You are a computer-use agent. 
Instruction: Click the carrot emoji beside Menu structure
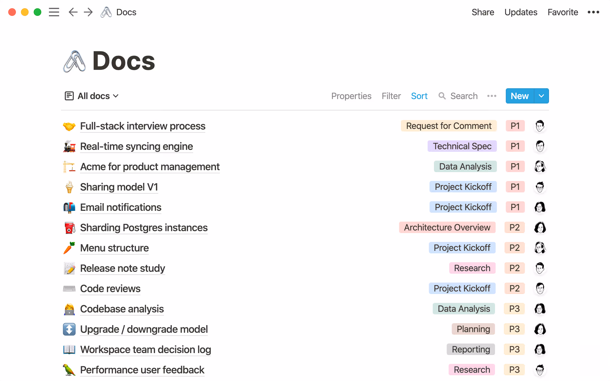point(69,248)
